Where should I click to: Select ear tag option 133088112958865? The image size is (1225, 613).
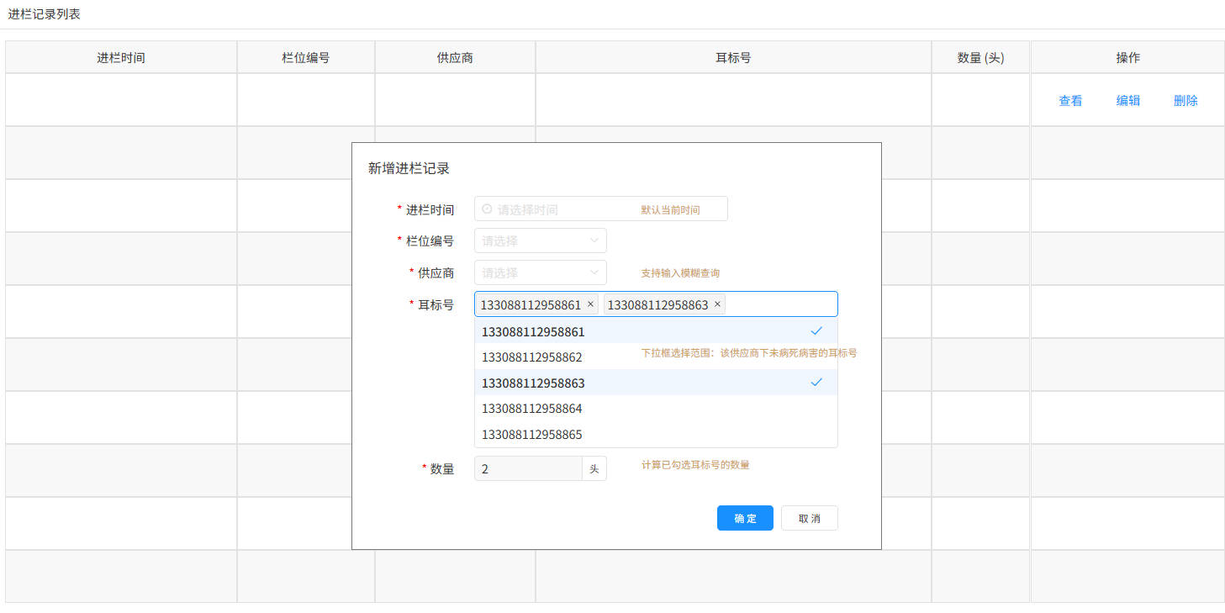click(656, 434)
